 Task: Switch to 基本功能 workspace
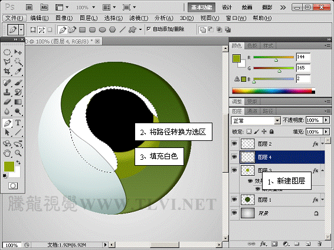coord(201,8)
